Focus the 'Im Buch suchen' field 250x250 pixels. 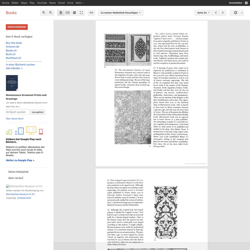point(17,112)
